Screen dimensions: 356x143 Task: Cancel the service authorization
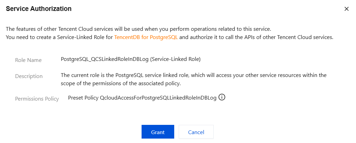(196, 132)
